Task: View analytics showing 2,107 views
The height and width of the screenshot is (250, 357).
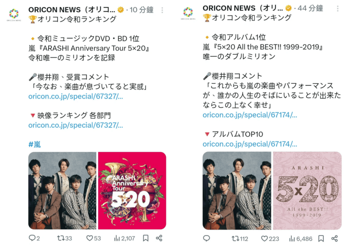Action: 125,238
